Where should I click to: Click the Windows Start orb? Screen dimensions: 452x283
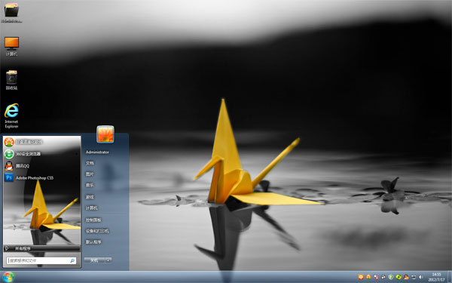[x=8, y=277]
